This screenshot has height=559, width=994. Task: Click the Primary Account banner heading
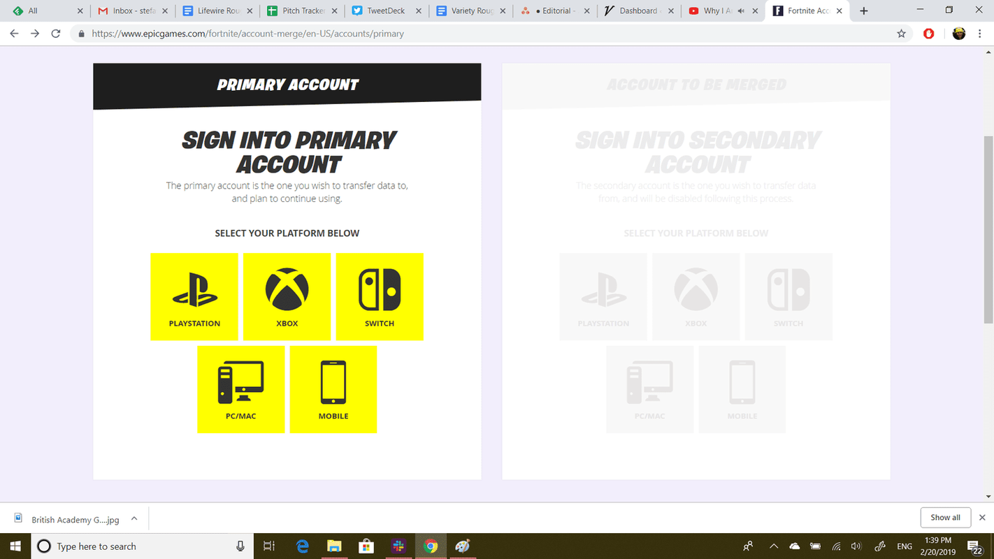(287, 85)
